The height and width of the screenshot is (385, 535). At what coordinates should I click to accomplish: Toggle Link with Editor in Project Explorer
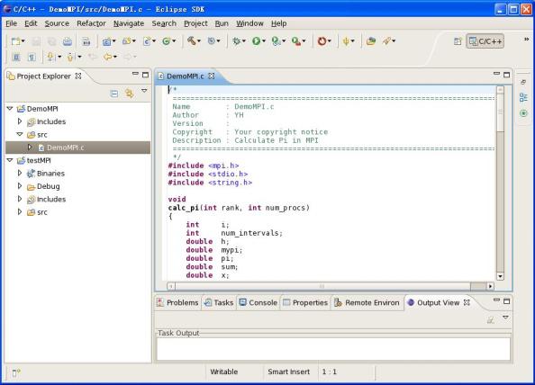click(x=130, y=94)
